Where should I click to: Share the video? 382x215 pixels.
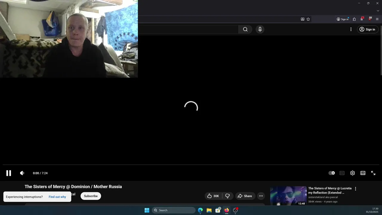click(x=245, y=196)
